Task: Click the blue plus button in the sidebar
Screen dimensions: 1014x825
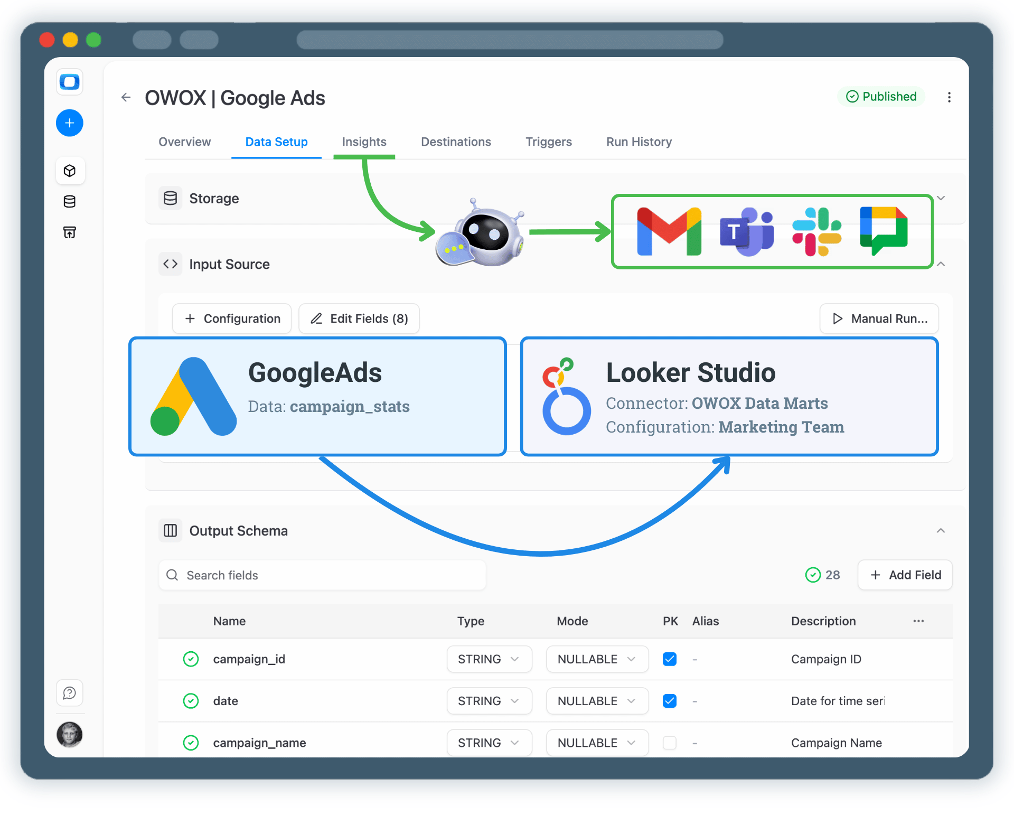Action: (69, 123)
